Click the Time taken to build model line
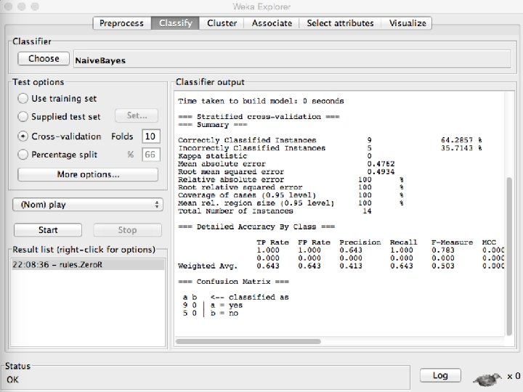Screen dimensions: 523x392 261,101
